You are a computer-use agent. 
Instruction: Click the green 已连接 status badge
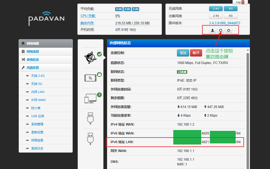[x=182, y=72]
